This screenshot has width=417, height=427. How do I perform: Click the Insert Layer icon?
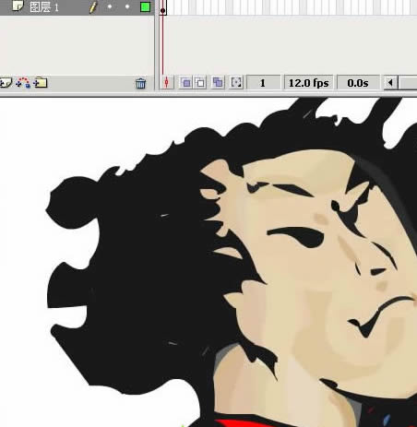[x=5, y=83]
